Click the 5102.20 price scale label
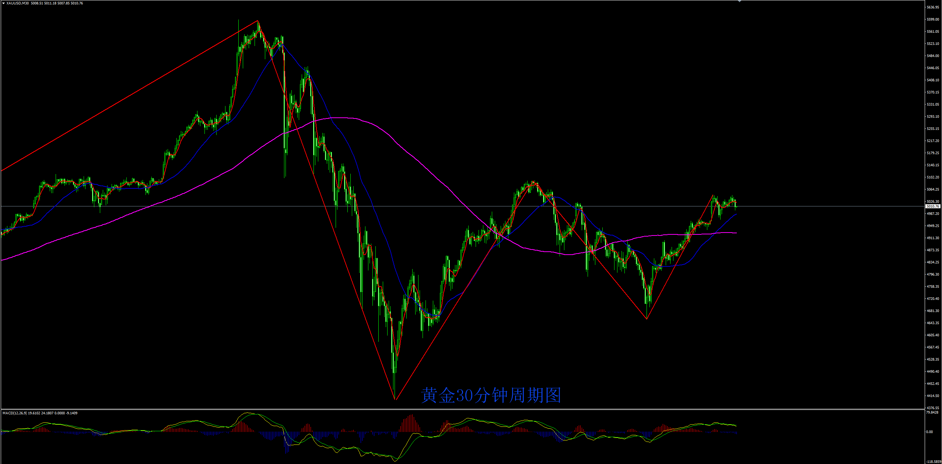The height and width of the screenshot is (464, 942). point(933,177)
